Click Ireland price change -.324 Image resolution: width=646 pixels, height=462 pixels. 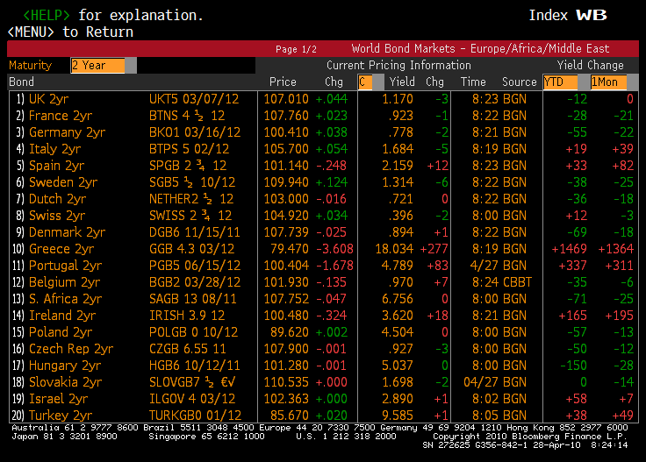(x=332, y=316)
